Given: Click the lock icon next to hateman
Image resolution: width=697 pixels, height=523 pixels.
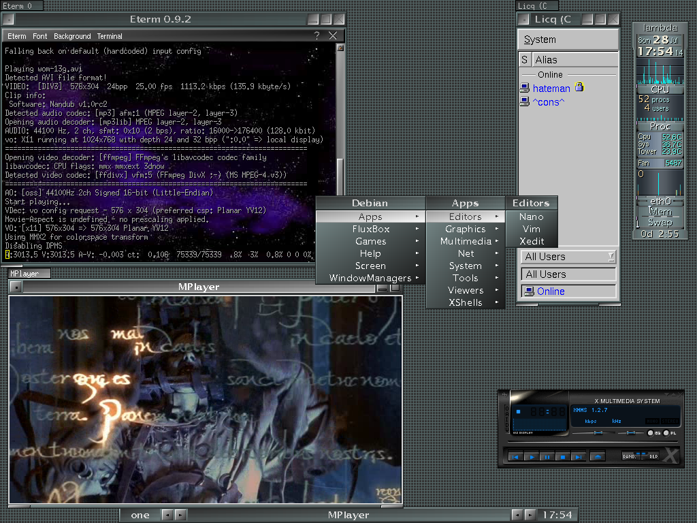Looking at the screenshot, I should (579, 87).
